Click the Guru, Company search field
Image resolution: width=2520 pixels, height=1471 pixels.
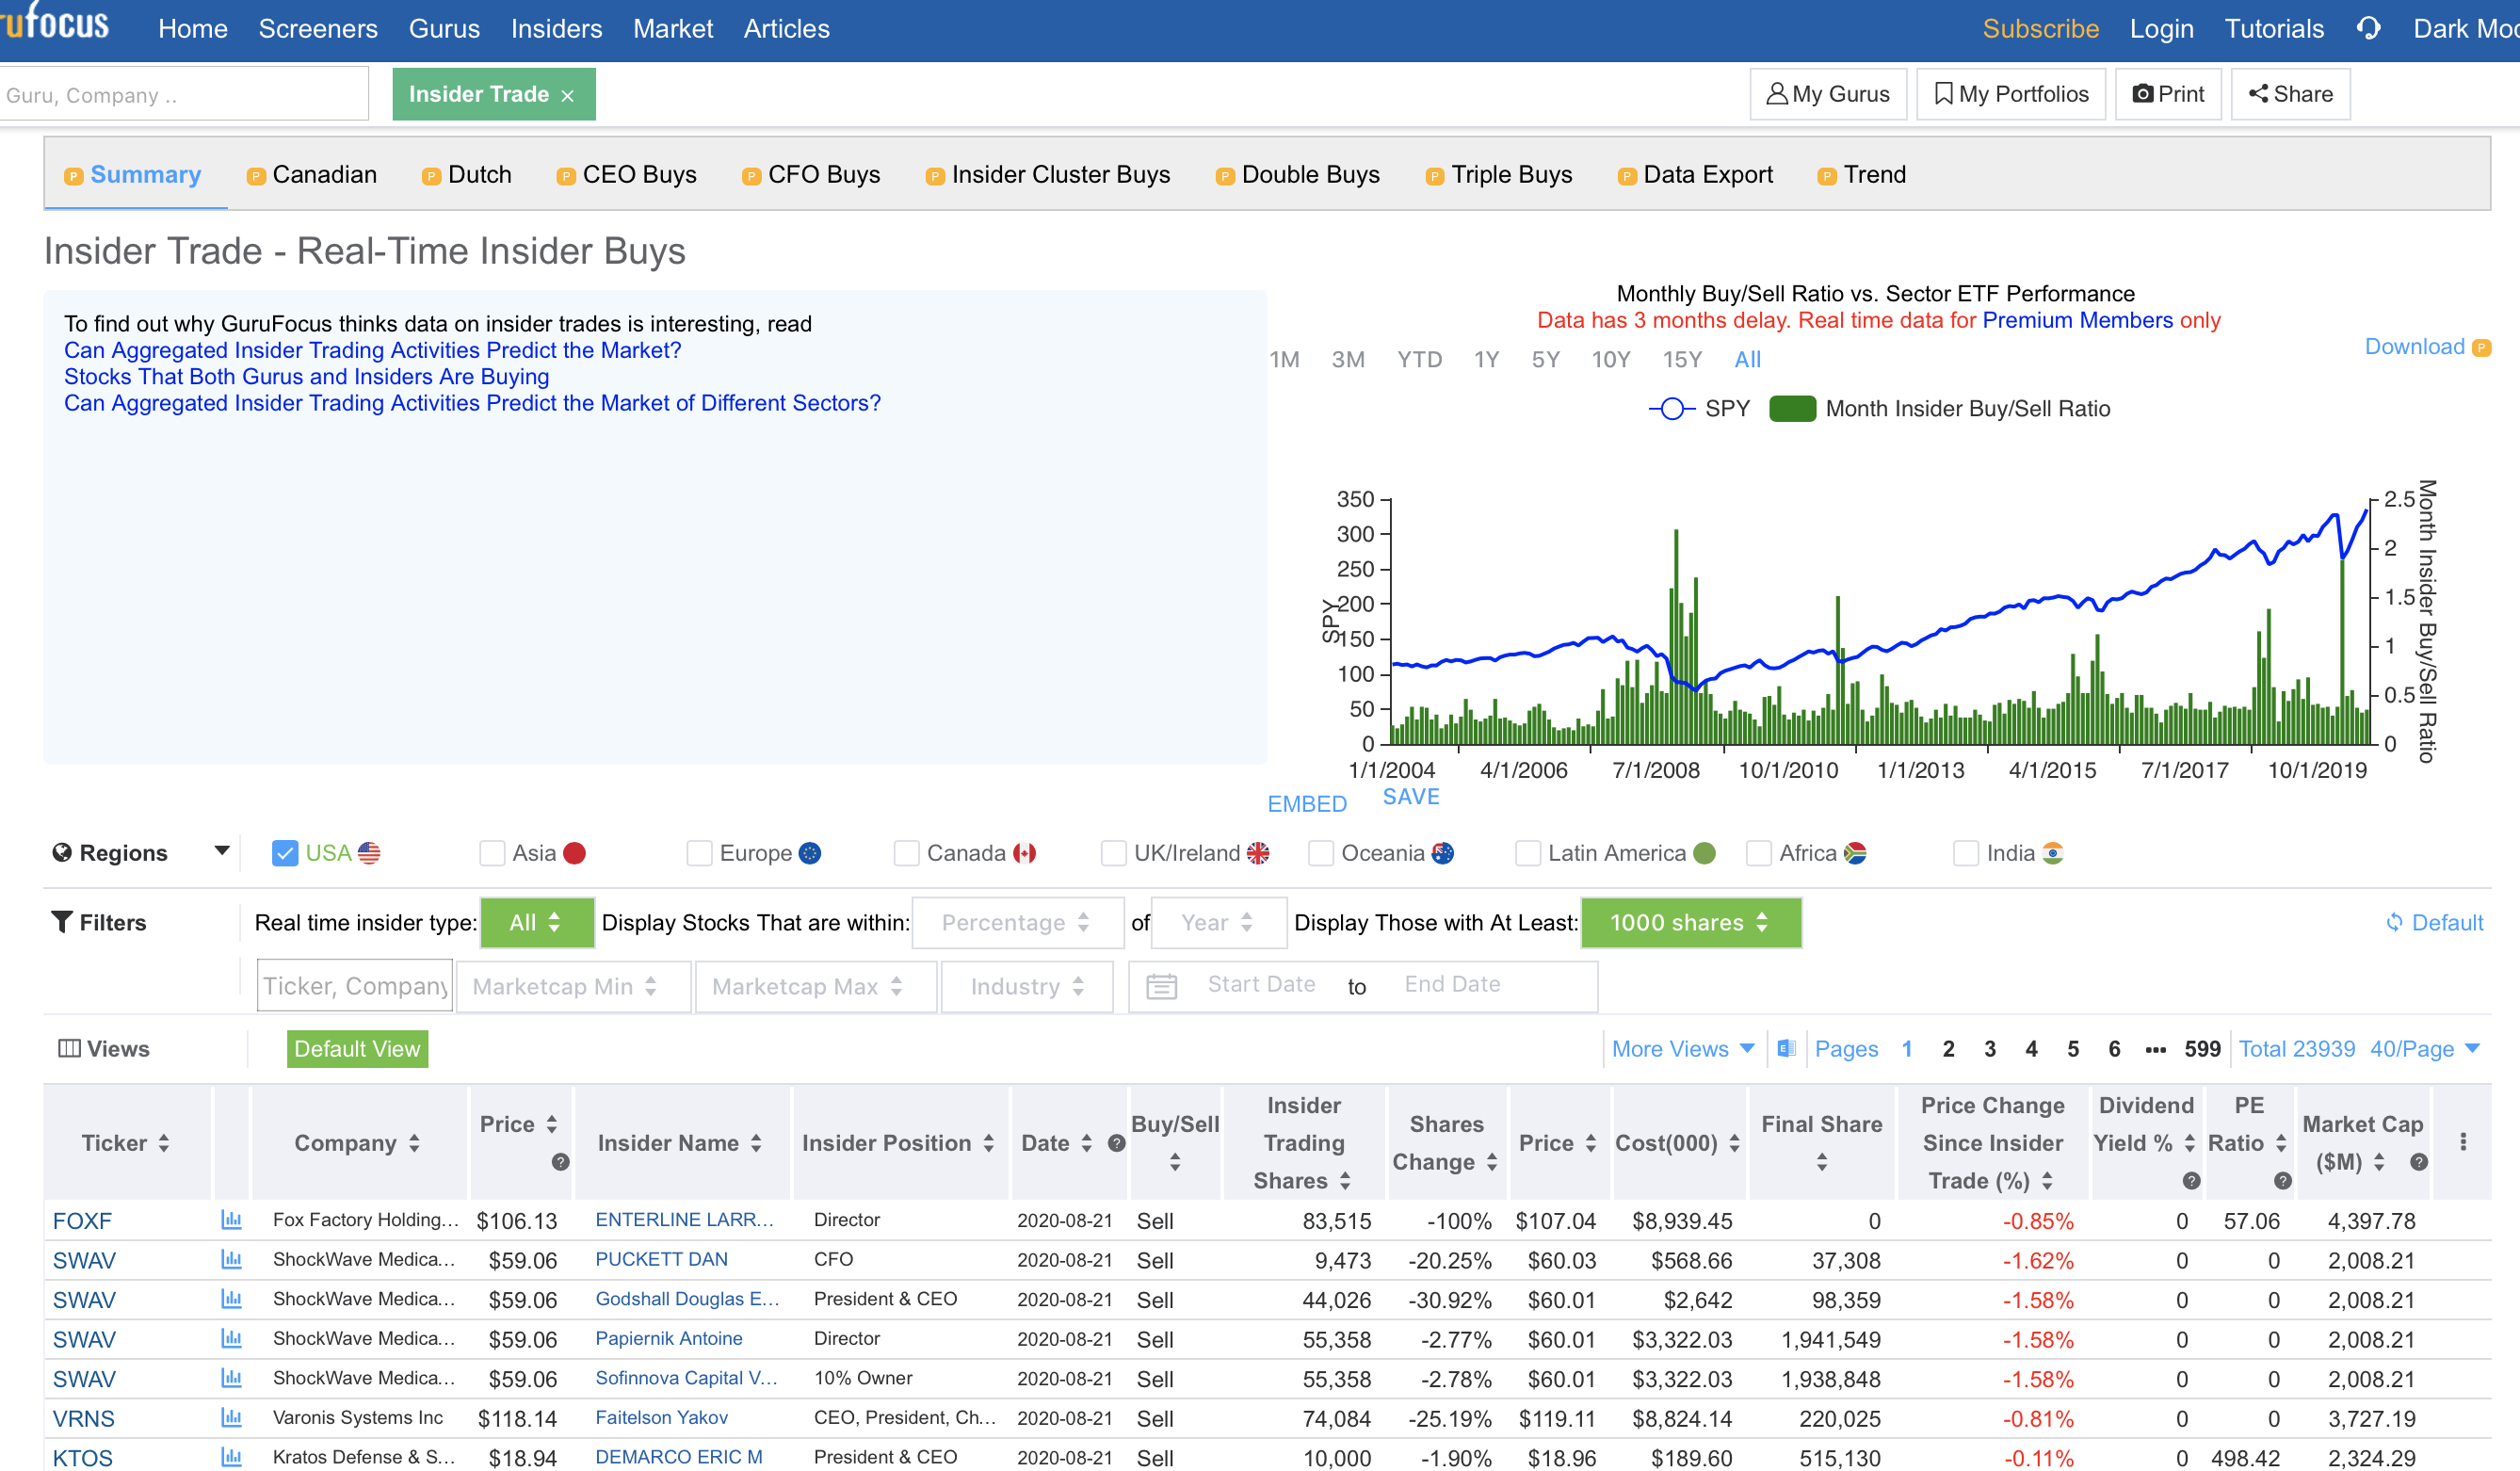(184, 94)
